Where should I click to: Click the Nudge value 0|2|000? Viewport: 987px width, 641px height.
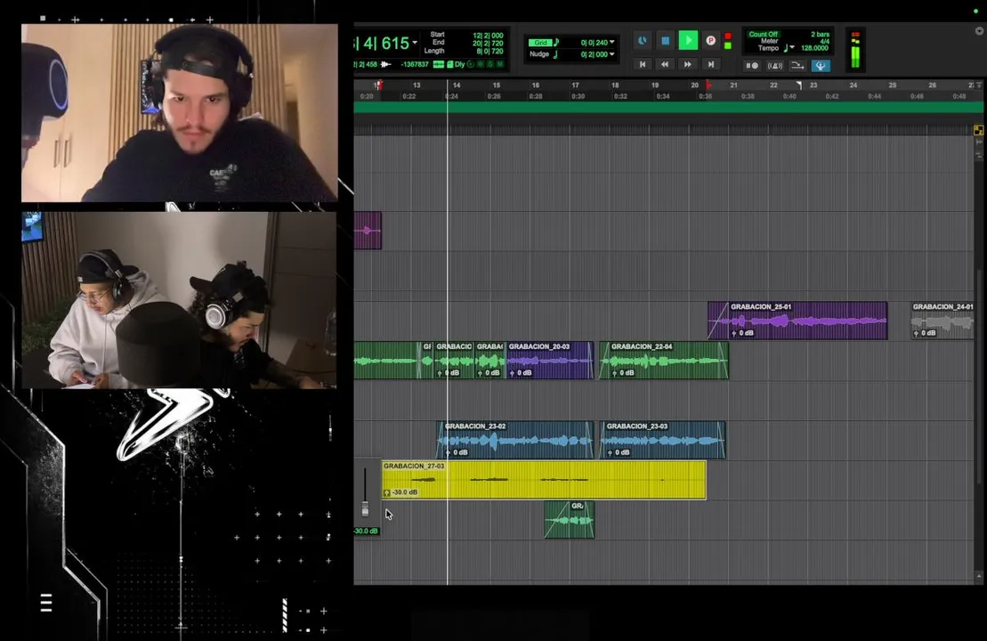click(594, 54)
